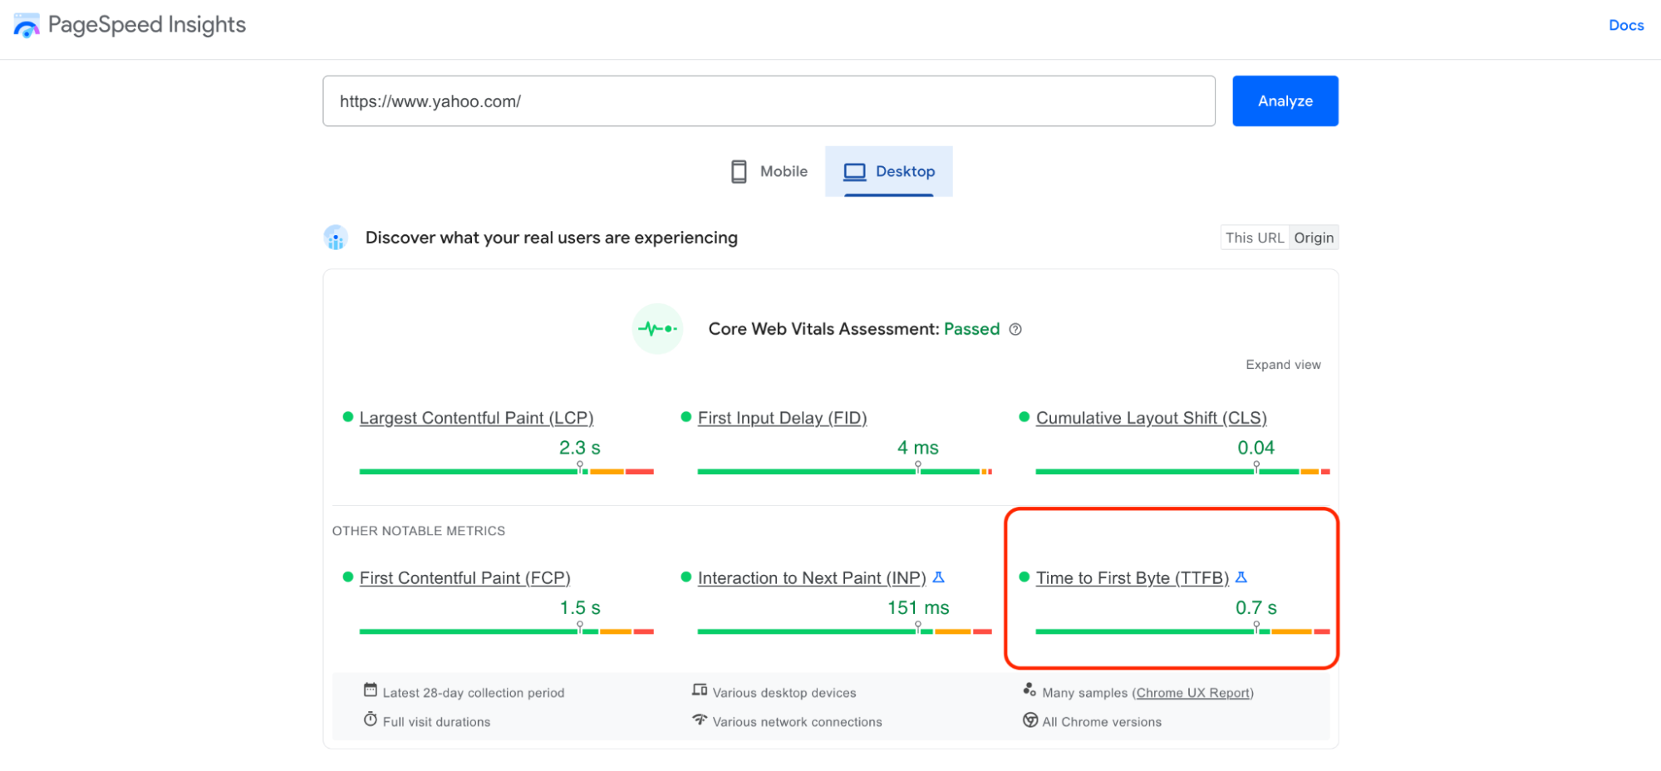
Task: Click the stopwatch icon for visit durations
Action: pyautogui.click(x=370, y=719)
